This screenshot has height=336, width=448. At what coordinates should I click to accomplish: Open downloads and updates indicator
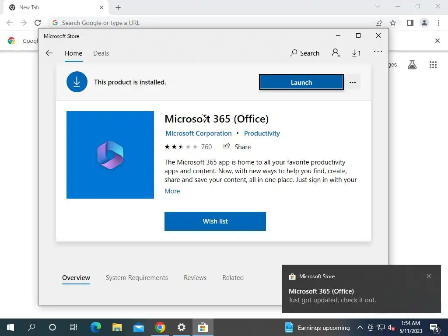[356, 53]
